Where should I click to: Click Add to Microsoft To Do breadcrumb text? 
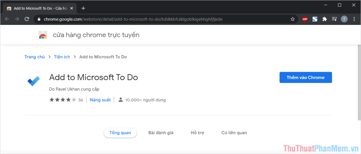tap(103, 57)
